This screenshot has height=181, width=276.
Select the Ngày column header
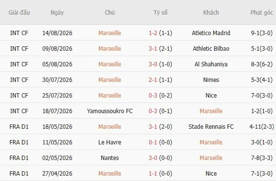click(x=57, y=13)
